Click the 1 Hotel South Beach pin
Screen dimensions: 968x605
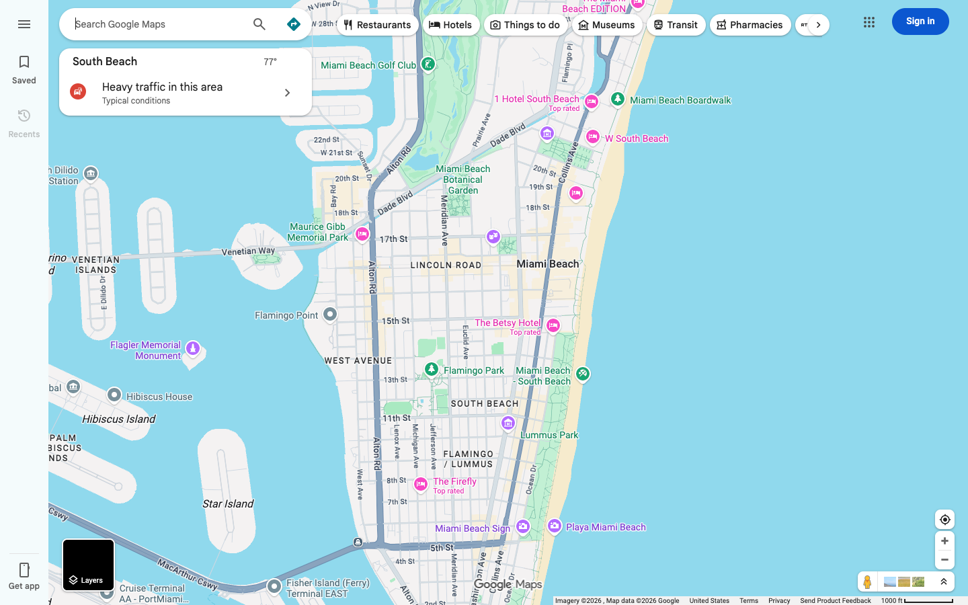[592, 102]
